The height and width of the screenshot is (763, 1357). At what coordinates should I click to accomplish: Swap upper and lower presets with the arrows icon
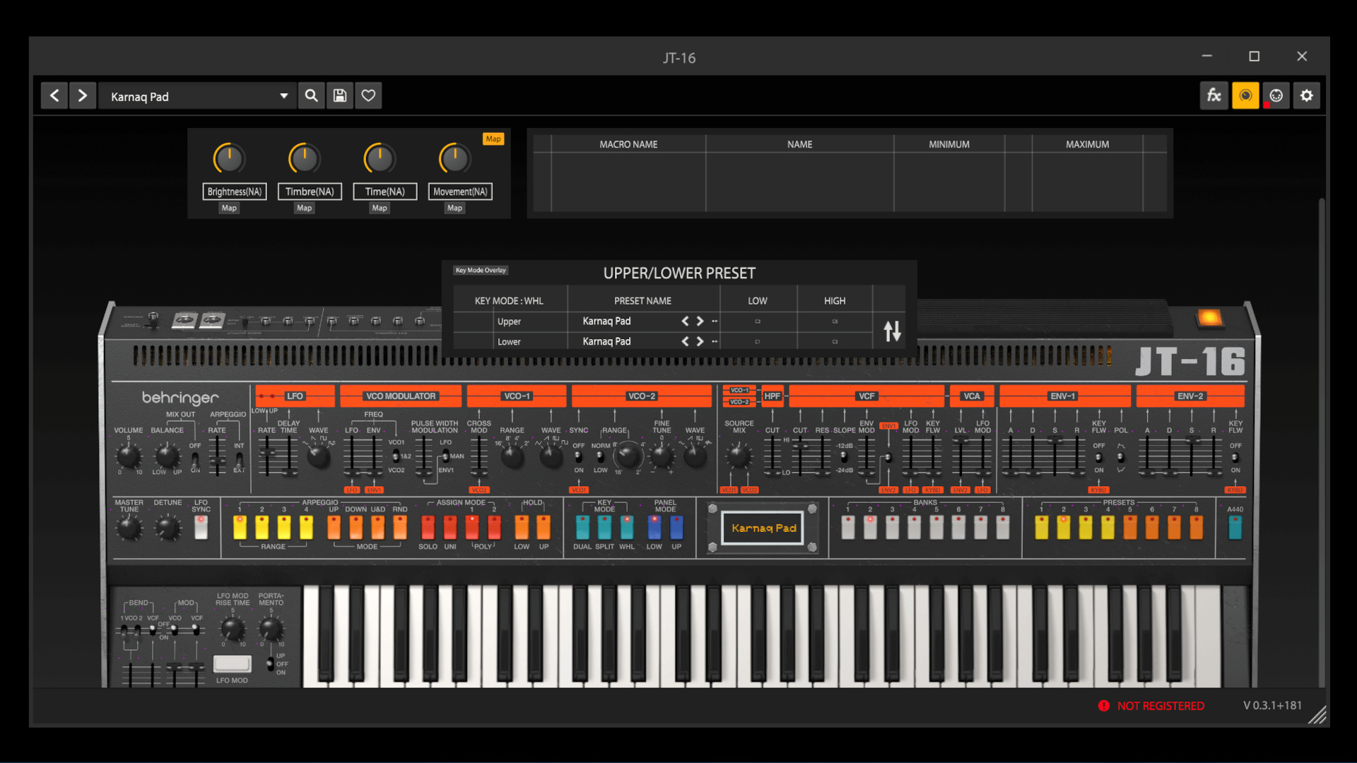click(892, 331)
